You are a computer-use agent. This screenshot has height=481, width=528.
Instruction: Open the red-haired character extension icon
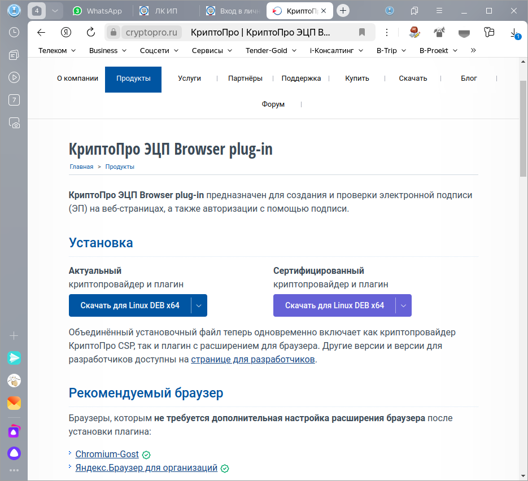[x=414, y=32]
